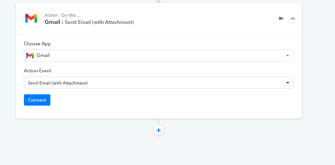This screenshot has width=335, height=165.
Task: Open the Choose App dropdown field
Action: tap(159, 56)
